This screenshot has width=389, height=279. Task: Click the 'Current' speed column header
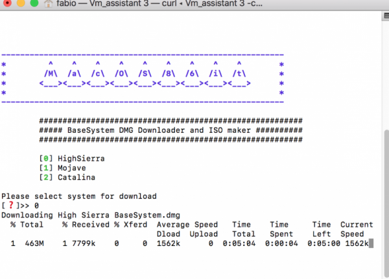[x=357, y=225]
